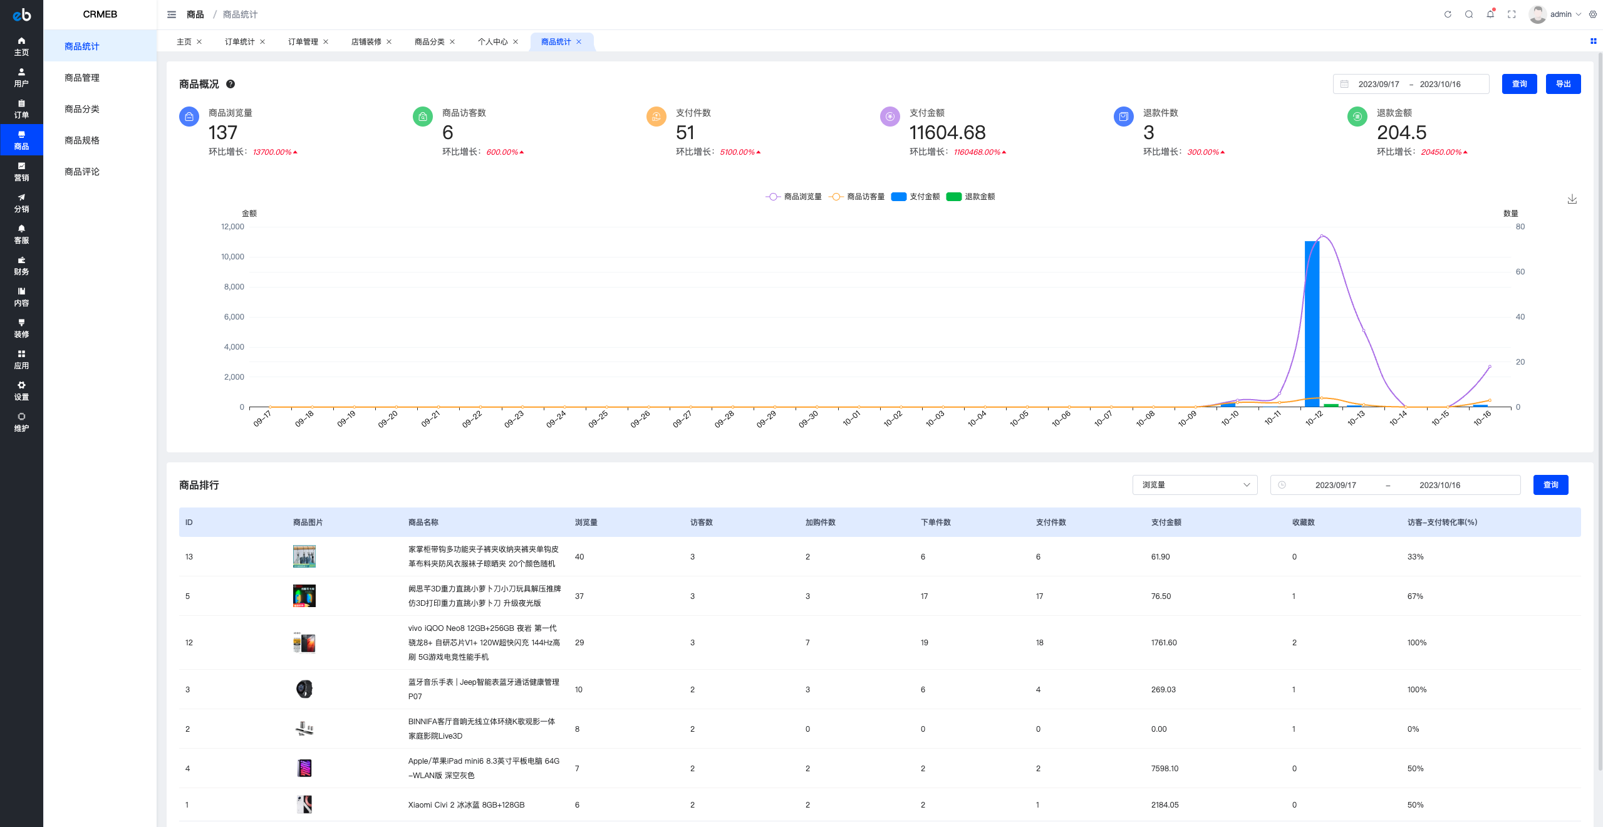Collapse the sidebar with the hamburger icon
Screen dimensions: 1603x827
tap(172, 14)
